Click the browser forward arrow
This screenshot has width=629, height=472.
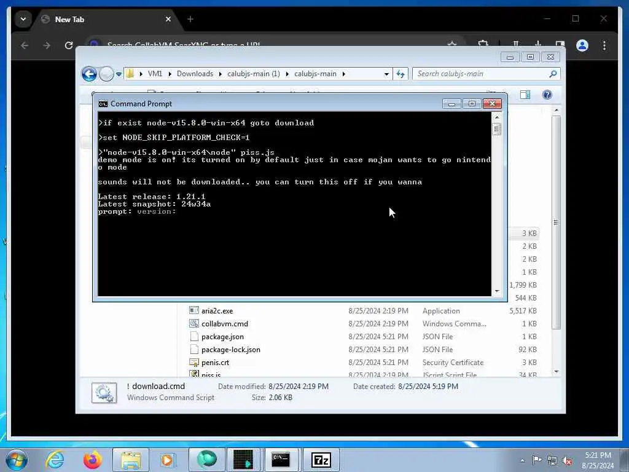[x=47, y=45]
